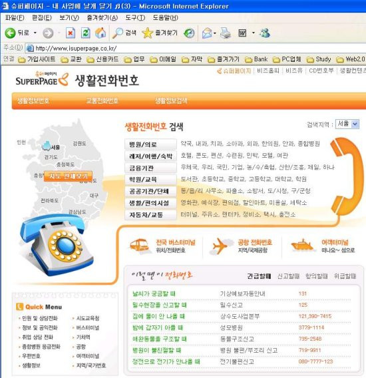Click the Stop loading red X icon
Viewport: 366px width, 378px height.
70,33
